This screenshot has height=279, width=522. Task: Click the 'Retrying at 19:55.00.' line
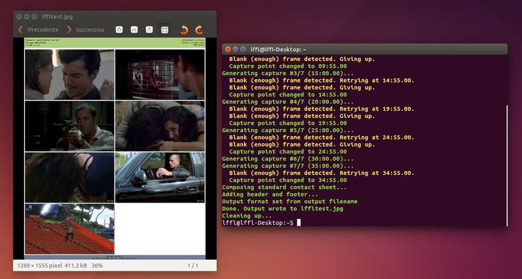point(322,109)
